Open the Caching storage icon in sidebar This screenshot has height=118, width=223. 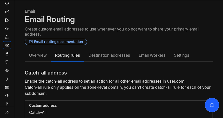[7, 87]
